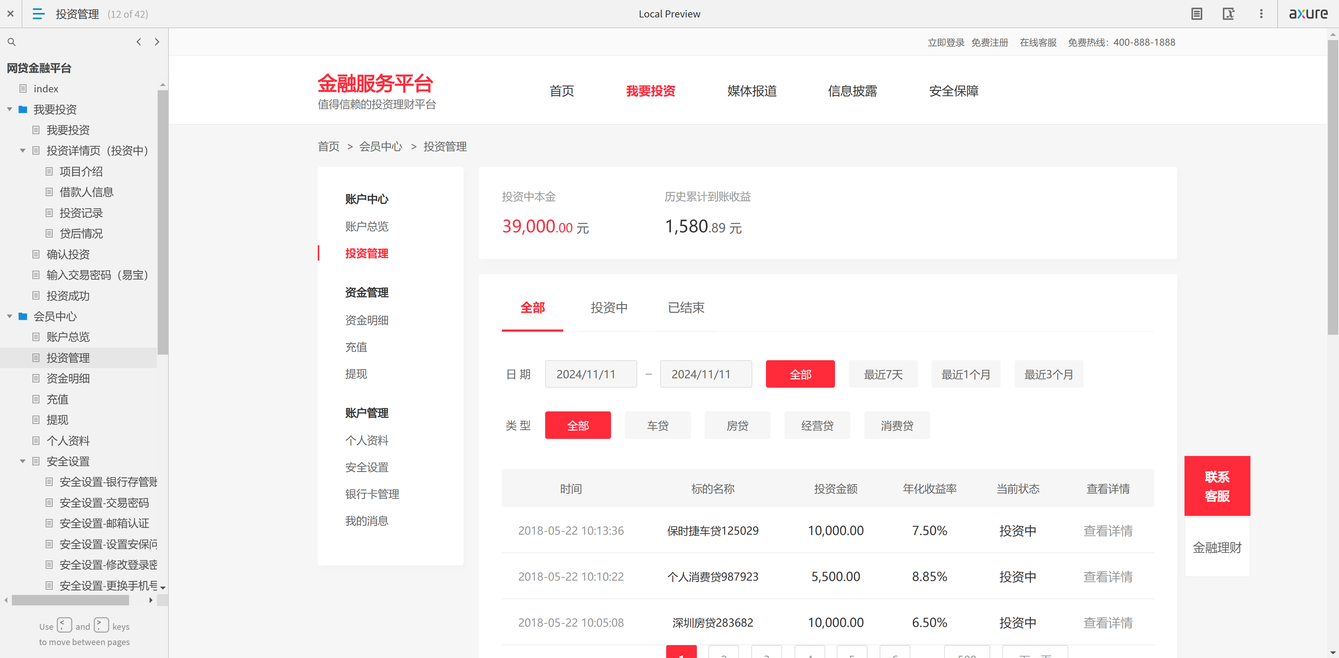Viewport: 1339px width, 658px height.
Task: Filter by 最近3个月
Action: pos(1049,374)
